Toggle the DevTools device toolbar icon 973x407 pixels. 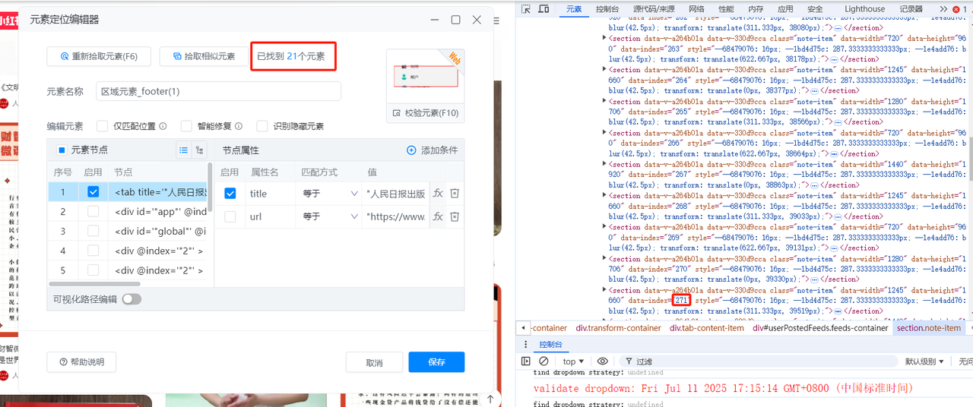pos(544,9)
